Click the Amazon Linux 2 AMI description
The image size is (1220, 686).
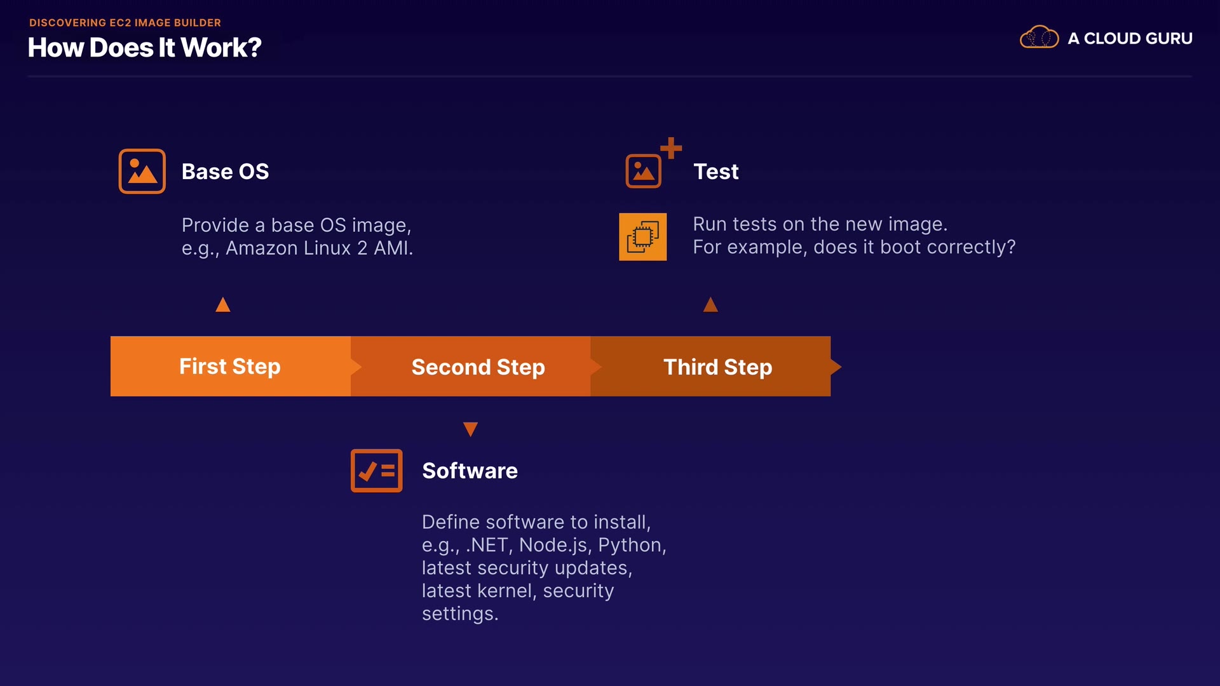297,237
